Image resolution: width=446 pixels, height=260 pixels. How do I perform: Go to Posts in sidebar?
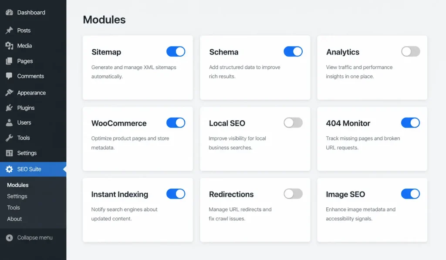[24, 30]
